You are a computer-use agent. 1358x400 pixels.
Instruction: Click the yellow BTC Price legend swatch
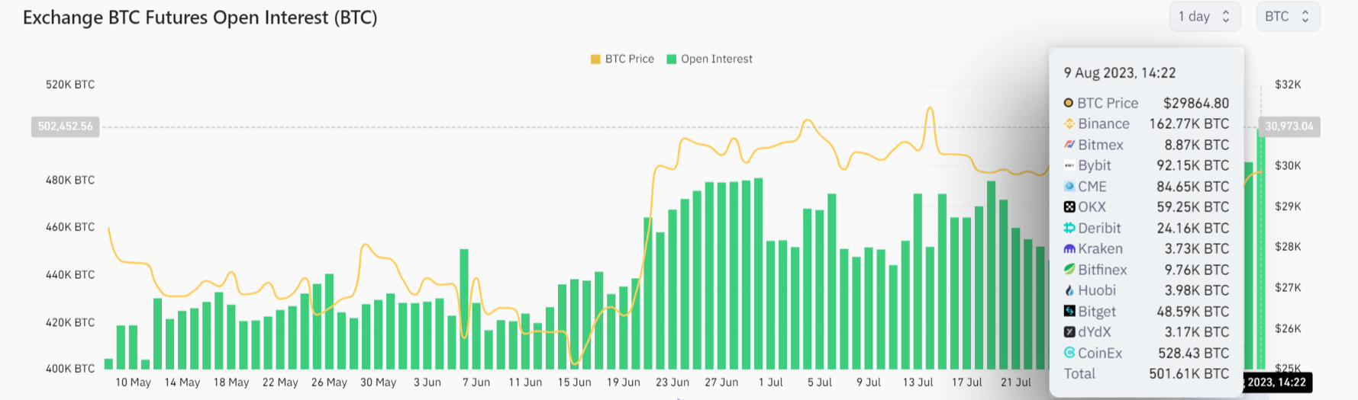(x=595, y=59)
